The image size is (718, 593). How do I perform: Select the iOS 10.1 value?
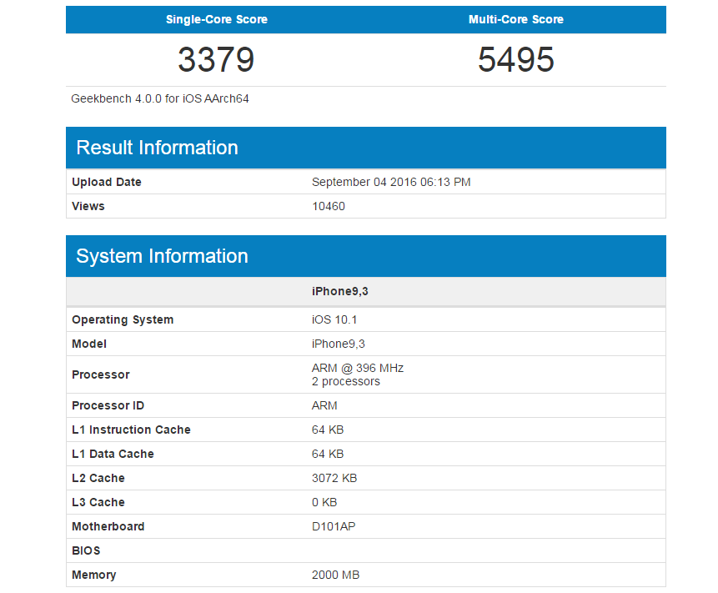point(334,320)
